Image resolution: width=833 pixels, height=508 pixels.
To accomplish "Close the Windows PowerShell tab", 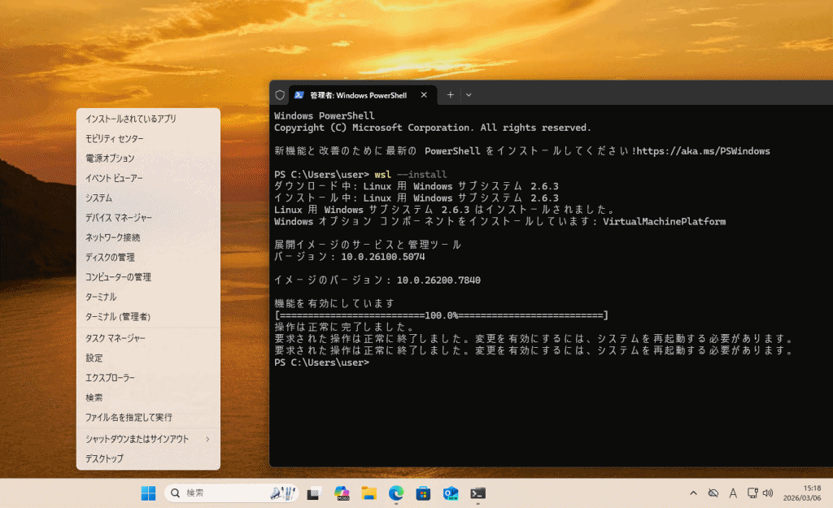I will (424, 95).
